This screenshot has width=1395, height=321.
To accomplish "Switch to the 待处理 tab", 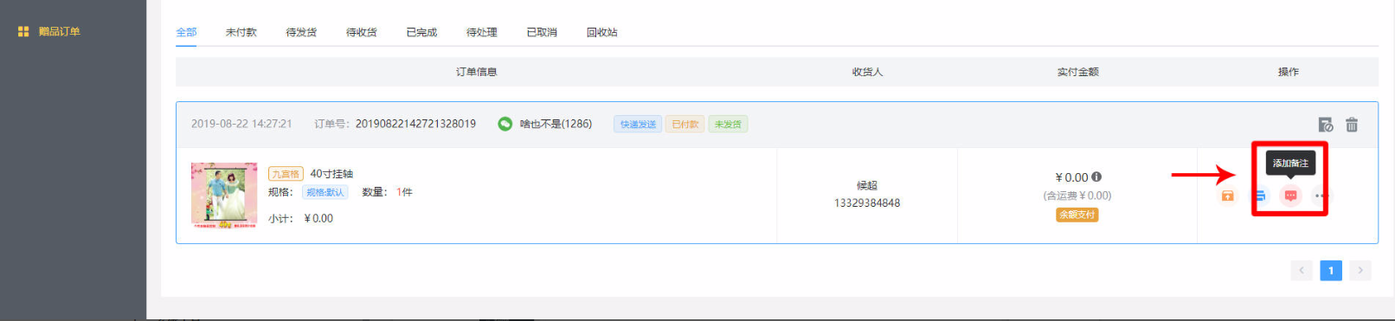I will click(482, 32).
